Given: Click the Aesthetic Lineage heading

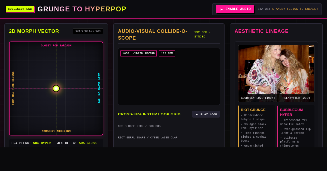Looking at the screenshot, I should pyautogui.click(x=262, y=31).
